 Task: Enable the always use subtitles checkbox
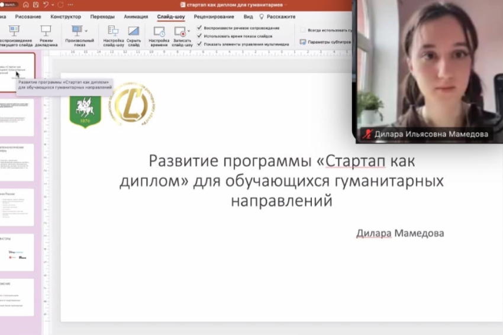coord(303,30)
